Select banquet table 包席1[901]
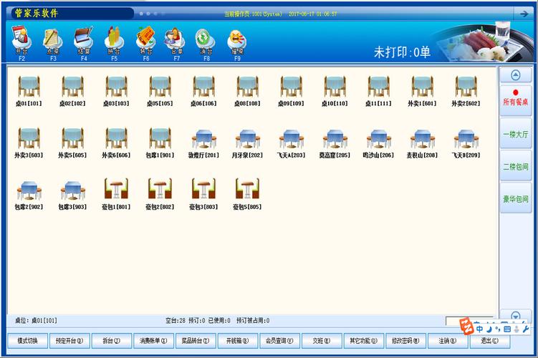 tap(160, 143)
